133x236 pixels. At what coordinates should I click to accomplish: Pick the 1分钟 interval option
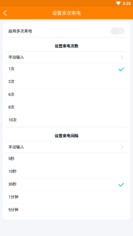[66, 197]
